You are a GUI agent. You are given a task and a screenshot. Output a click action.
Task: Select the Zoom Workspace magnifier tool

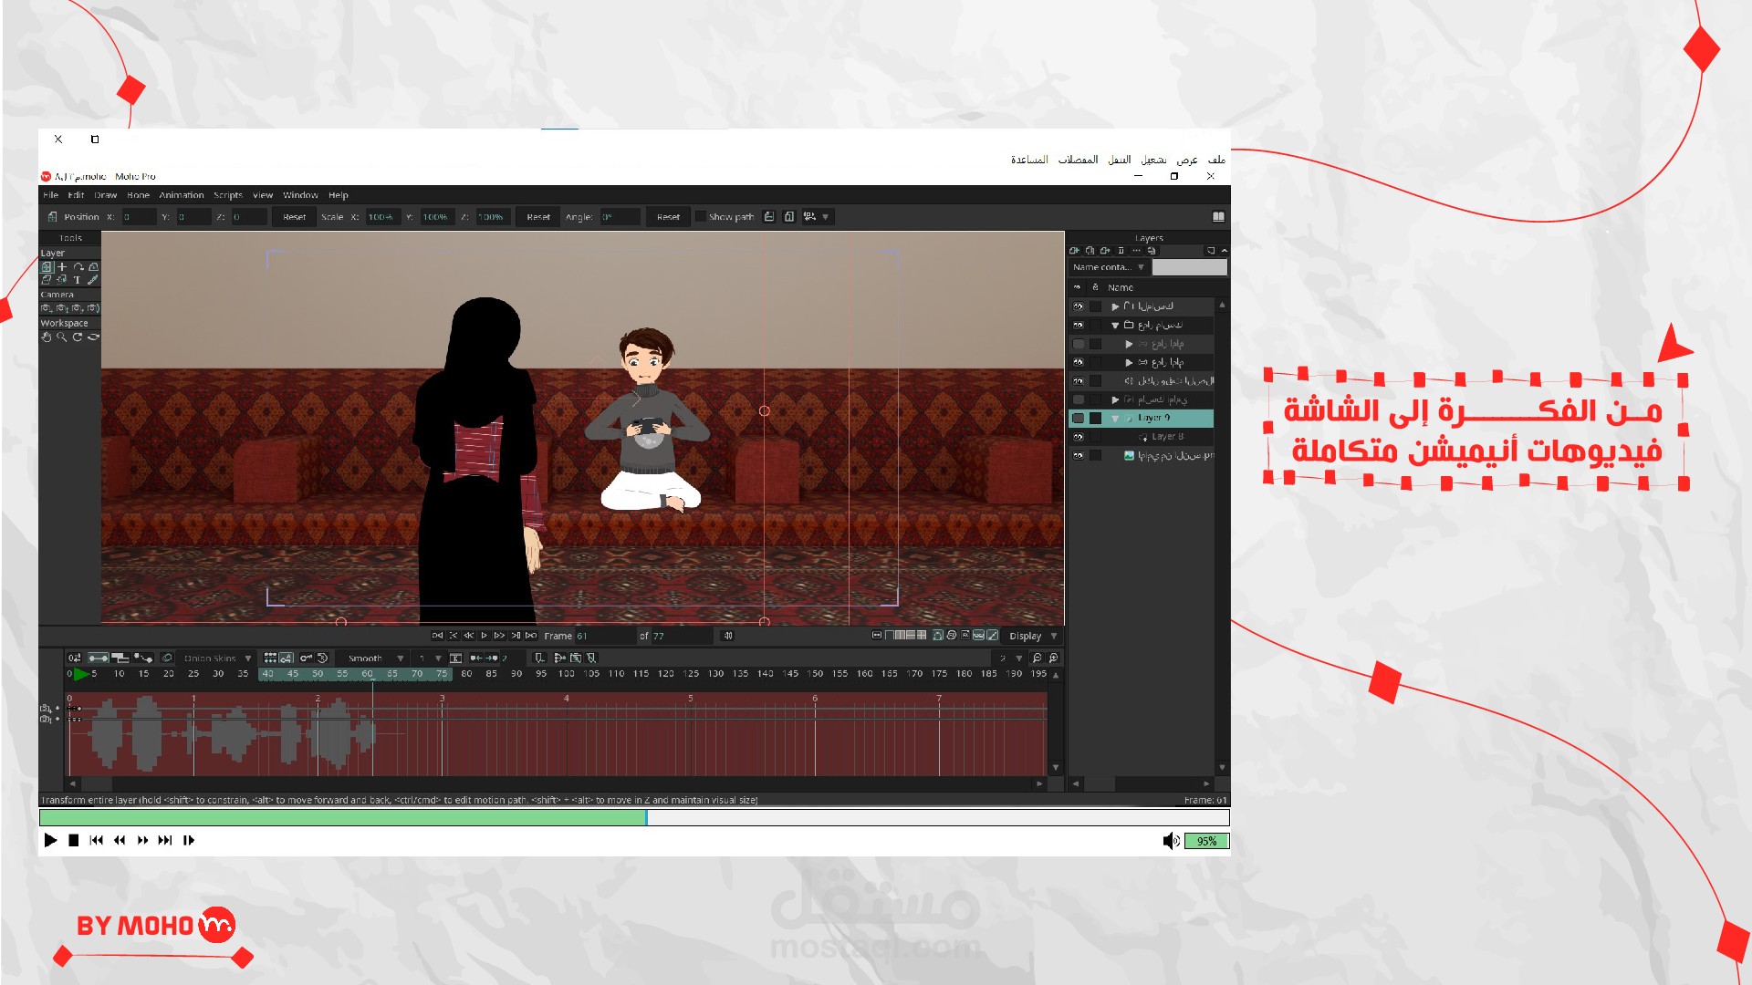click(62, 337)
